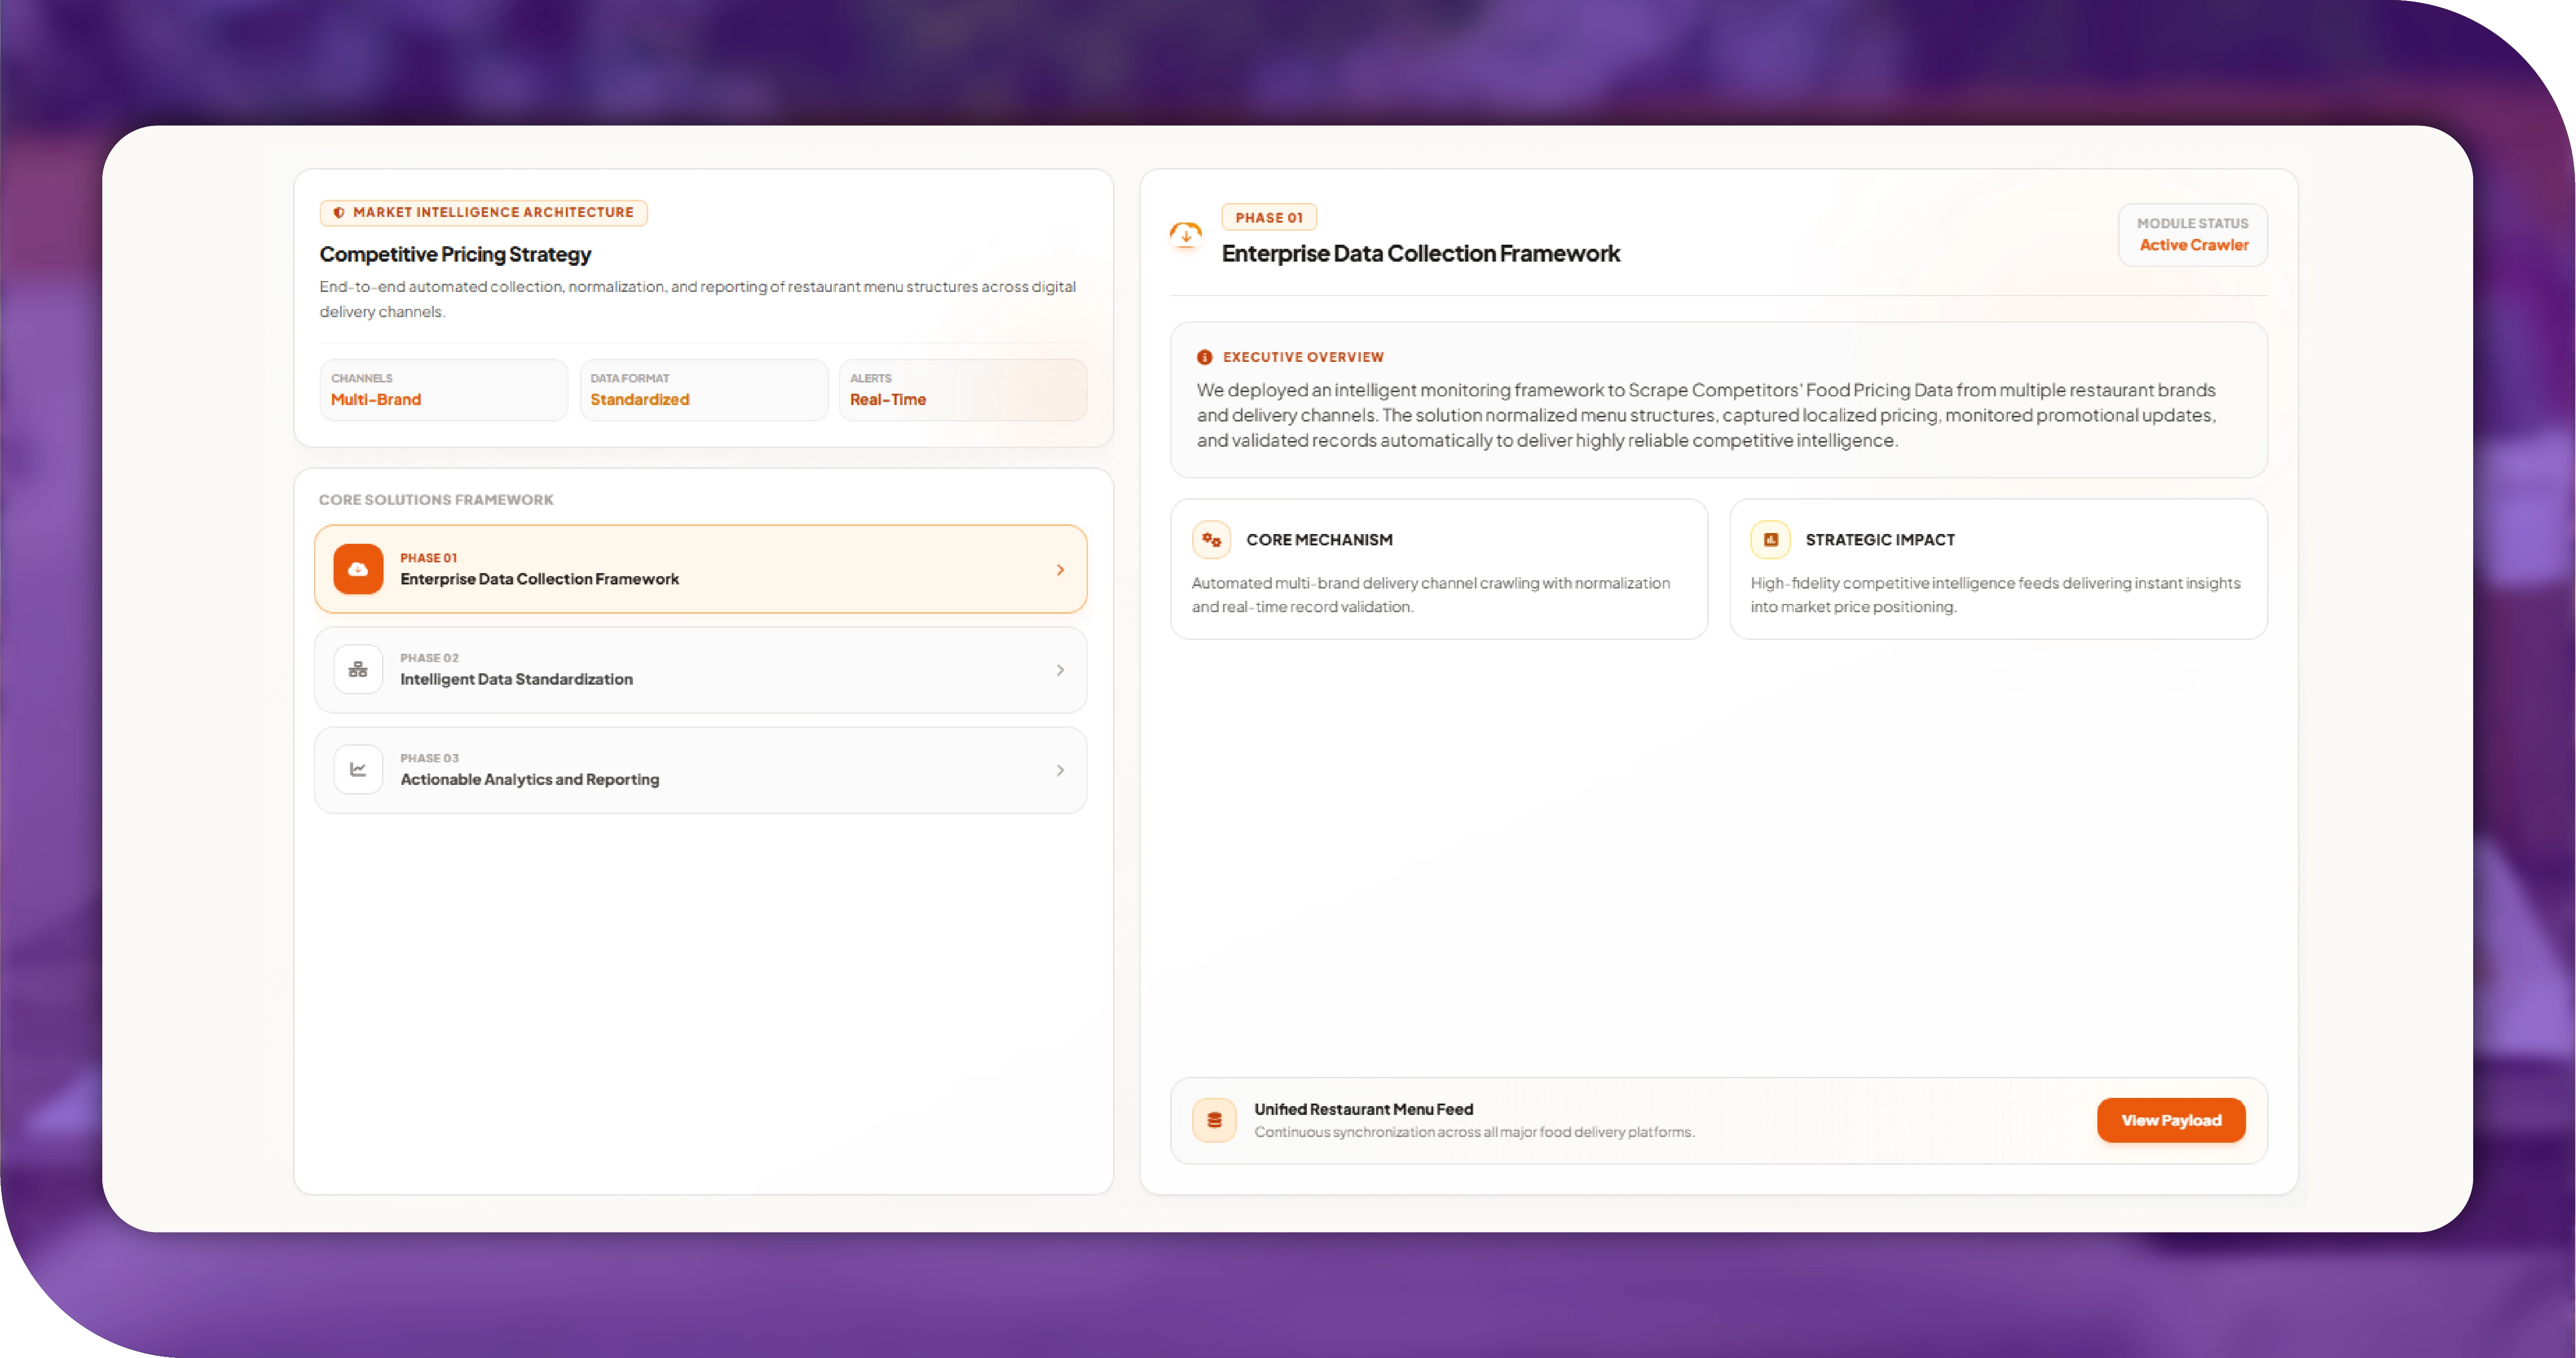Click the View Payload button
Viewport: 2576px width, 1358px height.
click(2171, 1120)
